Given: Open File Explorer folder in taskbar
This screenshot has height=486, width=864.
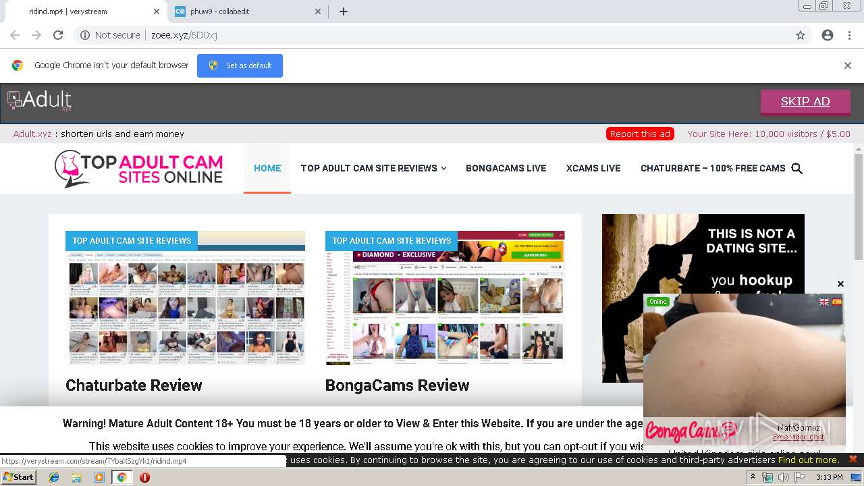Looking at the screenshot, I should (x=76, y=477).
